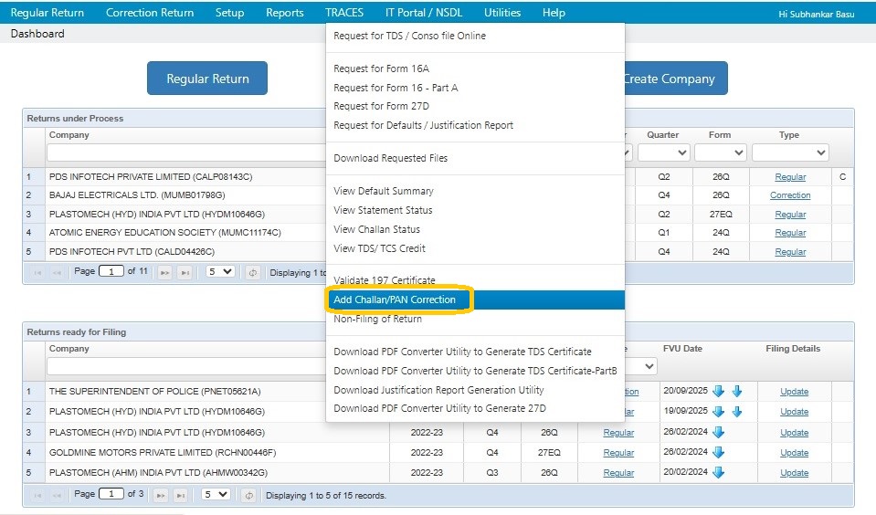Click download arrow beside FVU date 20/02/2024
This screenshot has height=515, width=876.
tap(718, 472)
